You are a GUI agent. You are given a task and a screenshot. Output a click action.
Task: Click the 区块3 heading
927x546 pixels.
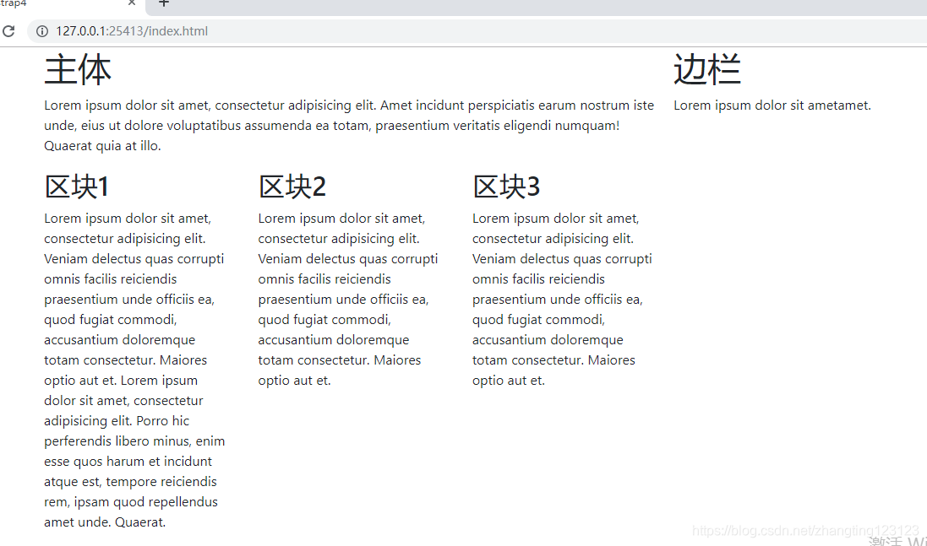(x=506, y=187)
